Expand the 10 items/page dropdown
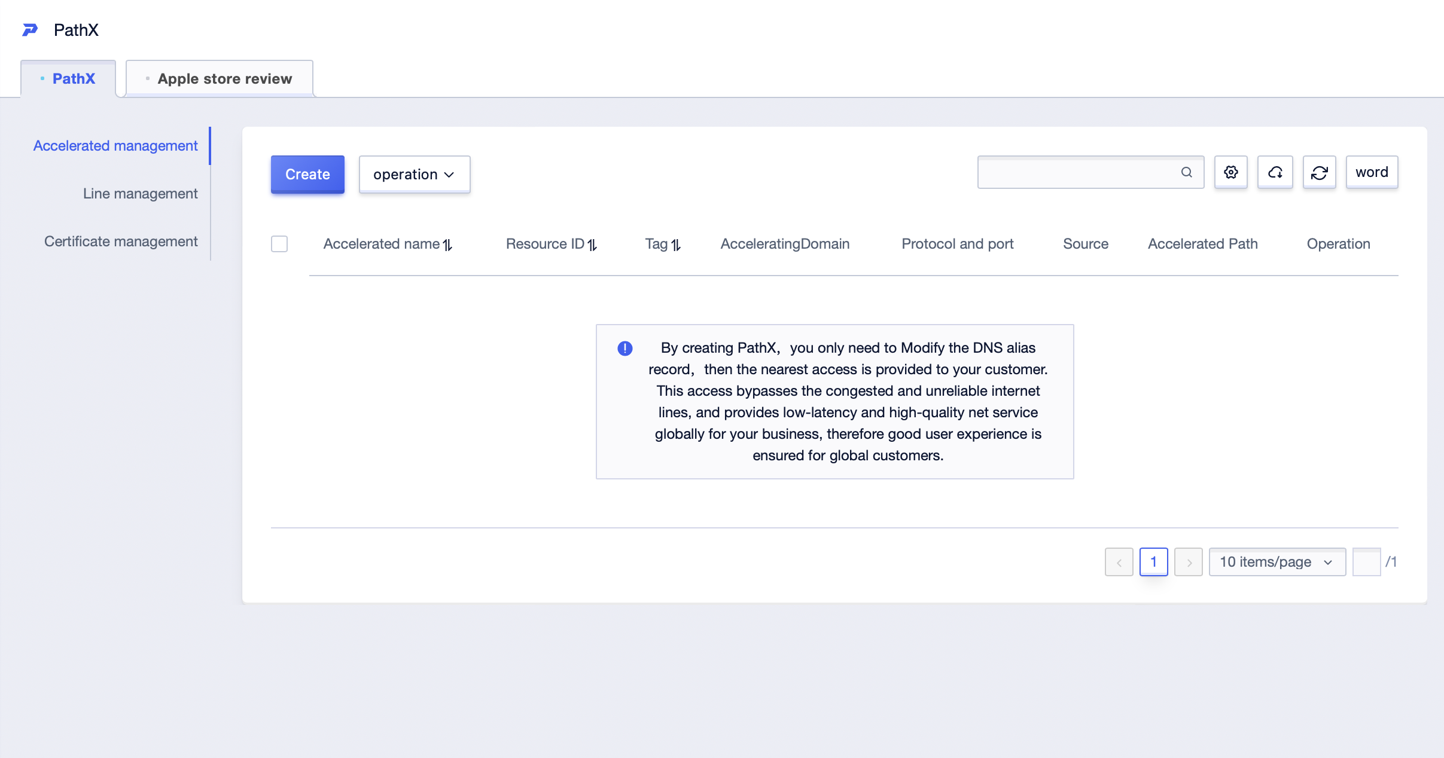Screen dimensions: 1444x758 (1278, 562)
